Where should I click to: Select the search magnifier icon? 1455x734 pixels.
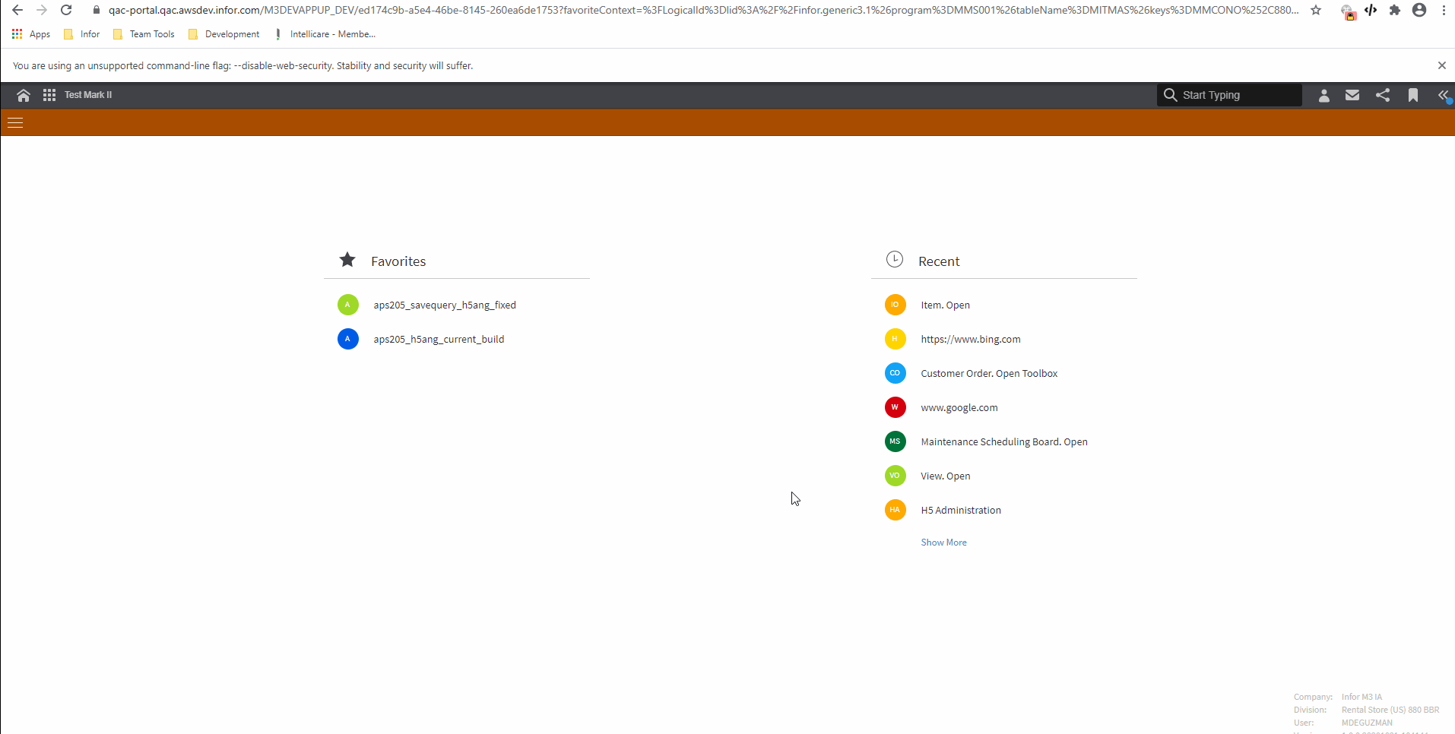tap(1171, 94)
